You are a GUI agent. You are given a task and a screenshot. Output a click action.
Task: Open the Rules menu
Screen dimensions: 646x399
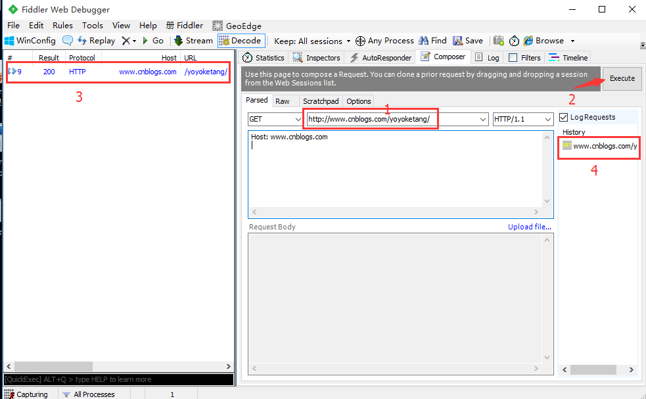coord(62,25)
